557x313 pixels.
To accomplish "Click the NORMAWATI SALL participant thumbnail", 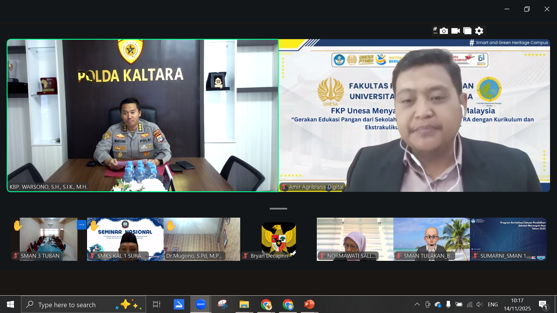I will click(x=355, y=239).
